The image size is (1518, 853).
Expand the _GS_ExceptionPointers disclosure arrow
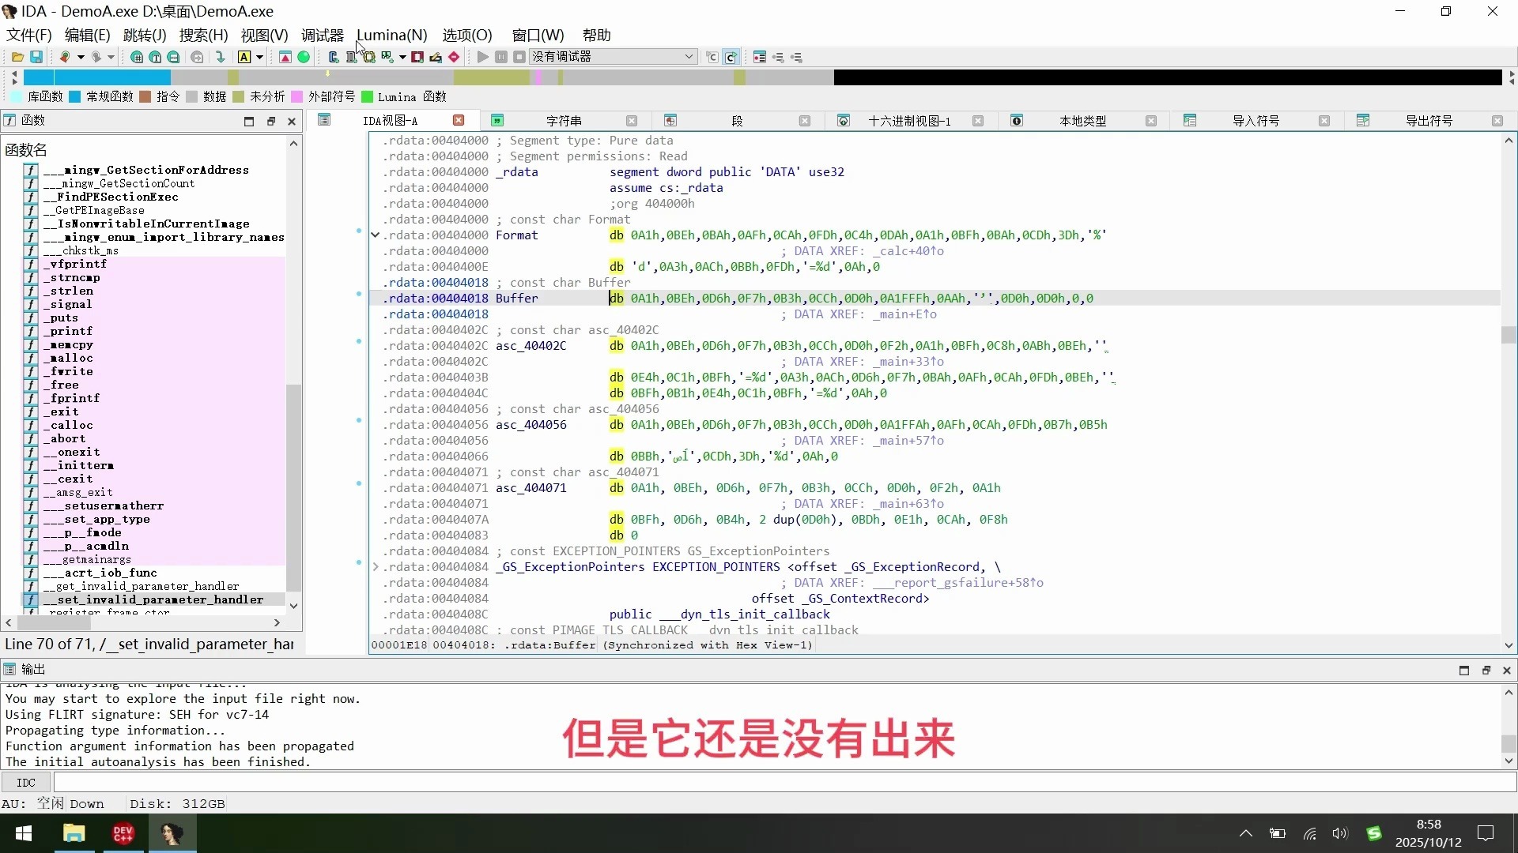point(377,567)
